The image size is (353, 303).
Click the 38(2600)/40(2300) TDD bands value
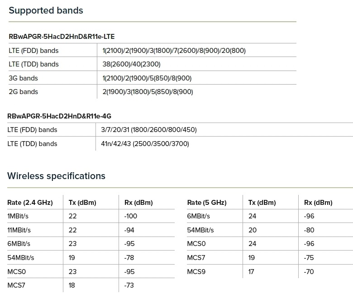[x=132, y=64]
